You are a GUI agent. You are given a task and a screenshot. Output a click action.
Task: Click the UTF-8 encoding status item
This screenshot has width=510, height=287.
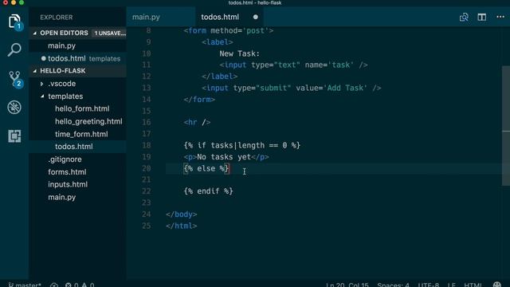pos(429,285)
